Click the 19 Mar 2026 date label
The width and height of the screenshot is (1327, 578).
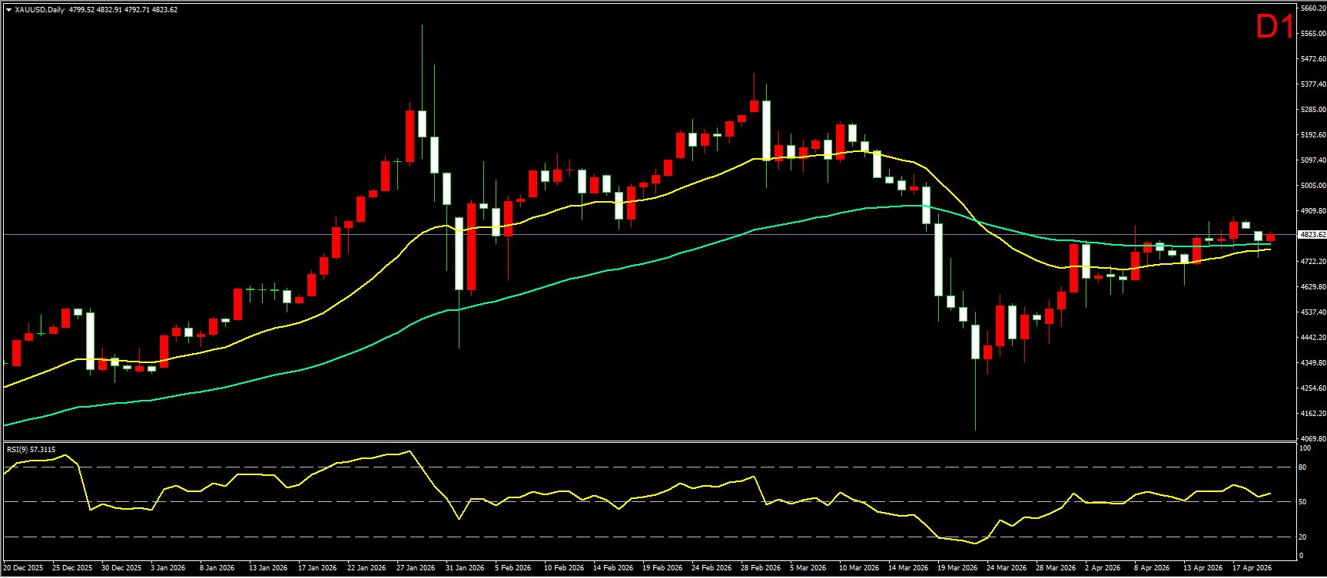957,568
